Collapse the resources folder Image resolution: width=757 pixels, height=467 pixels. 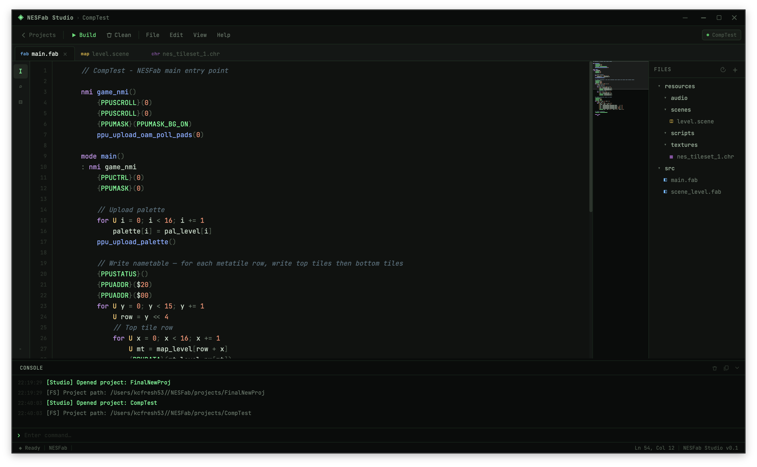tap(659, 86)
